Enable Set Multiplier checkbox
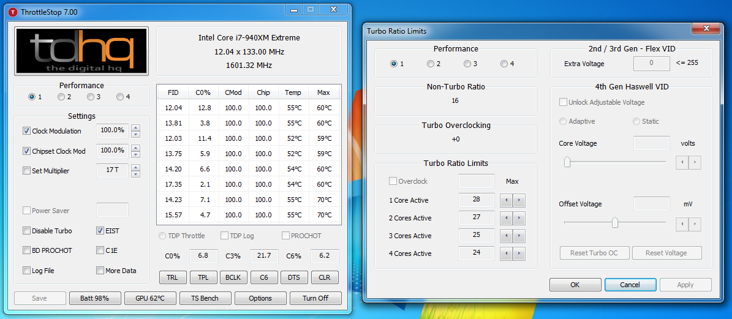Viewport: 732px width, 319px height. coord(26,171)
